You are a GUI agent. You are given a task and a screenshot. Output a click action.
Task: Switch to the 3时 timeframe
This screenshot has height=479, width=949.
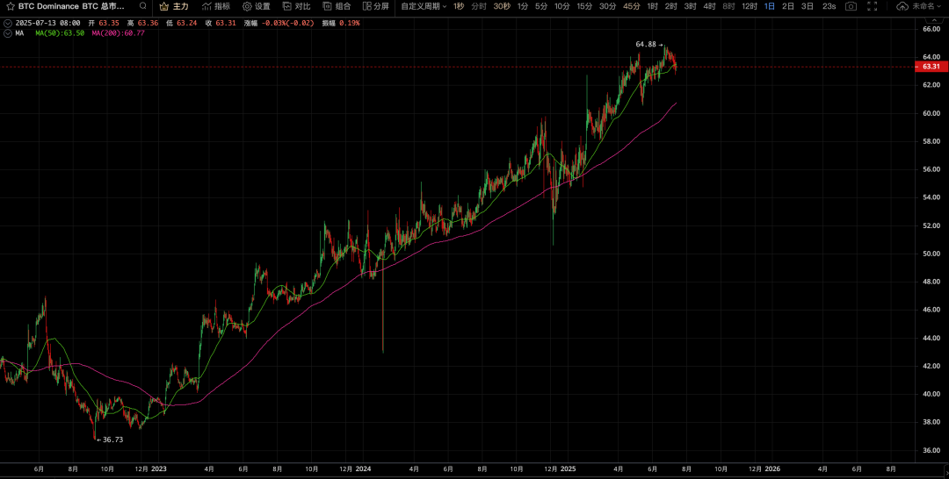tap(691, 7)
